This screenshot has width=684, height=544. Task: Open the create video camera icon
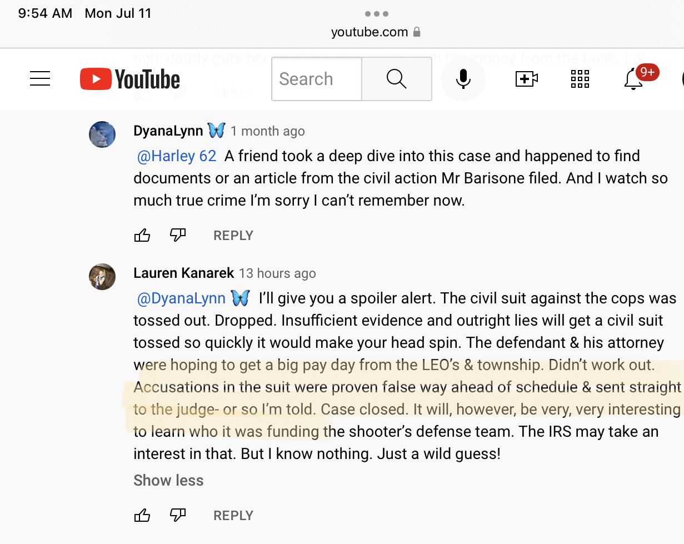point(527,79)
